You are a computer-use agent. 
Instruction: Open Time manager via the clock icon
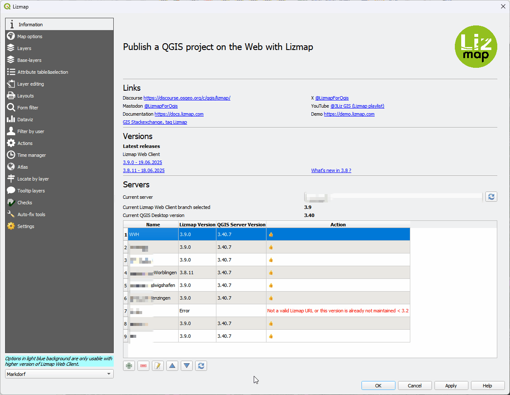(11, 155)
